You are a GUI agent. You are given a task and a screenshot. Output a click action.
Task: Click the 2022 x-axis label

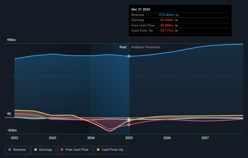pyautogui.click(x=14, y=138)
